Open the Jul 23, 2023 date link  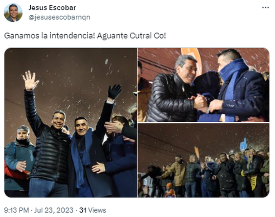[54, 210]
